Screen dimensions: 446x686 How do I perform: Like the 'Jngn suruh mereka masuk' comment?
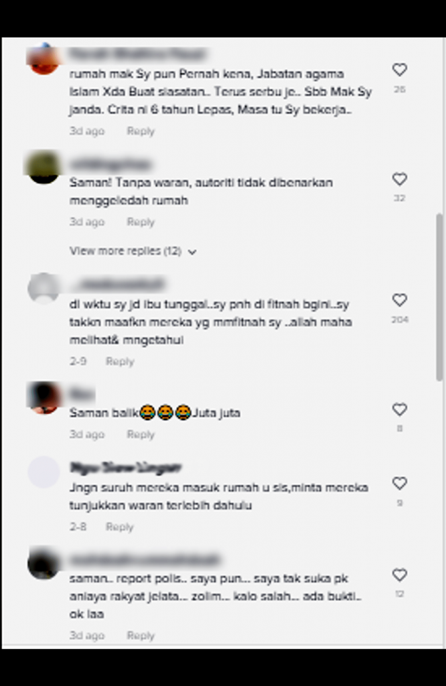tap(400, 484)
